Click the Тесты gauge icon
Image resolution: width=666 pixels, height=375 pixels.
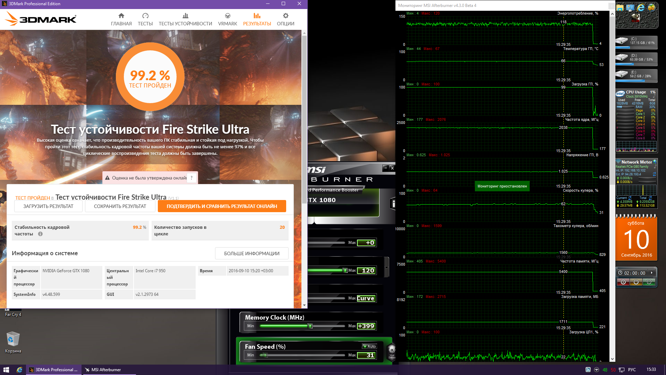(x=145, y=16)
